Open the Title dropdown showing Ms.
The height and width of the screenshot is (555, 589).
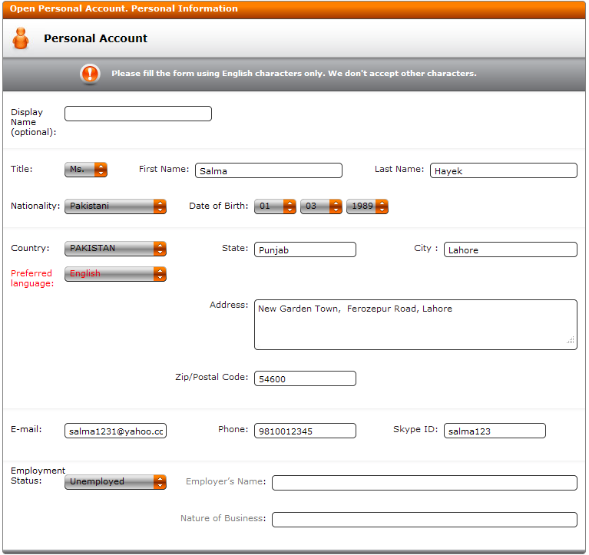[x=86, y=170]
